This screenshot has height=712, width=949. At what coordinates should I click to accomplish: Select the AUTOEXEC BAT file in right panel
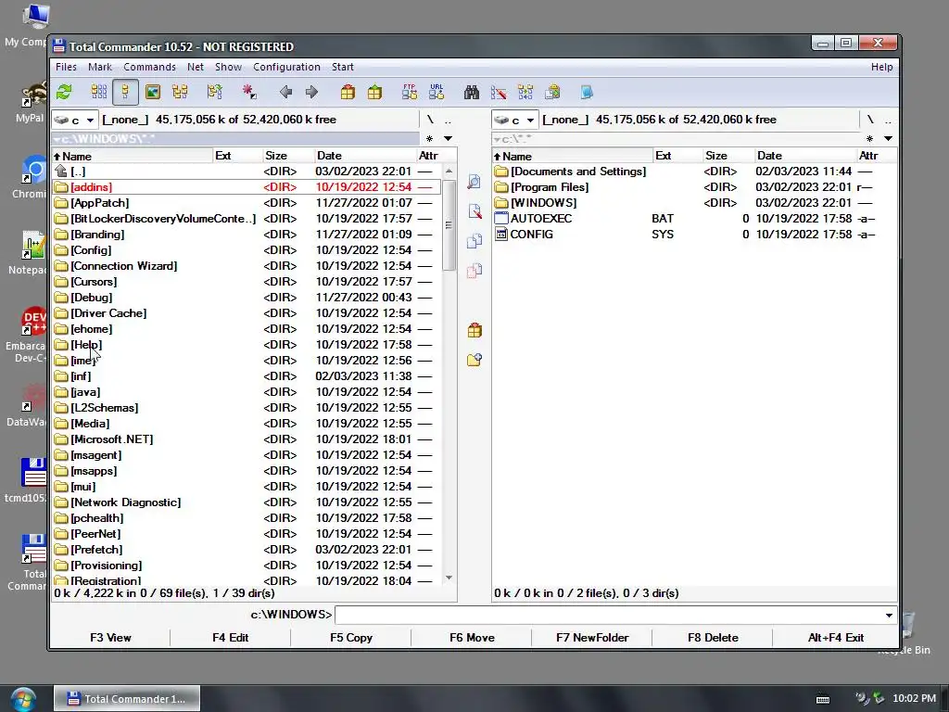coord(693,219)
